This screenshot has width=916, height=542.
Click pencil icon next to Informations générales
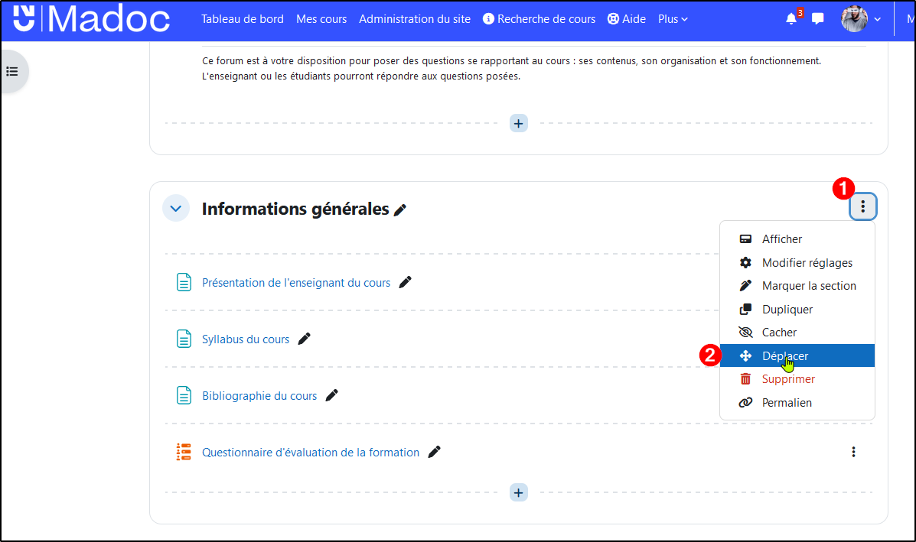(x=400, y=210)
